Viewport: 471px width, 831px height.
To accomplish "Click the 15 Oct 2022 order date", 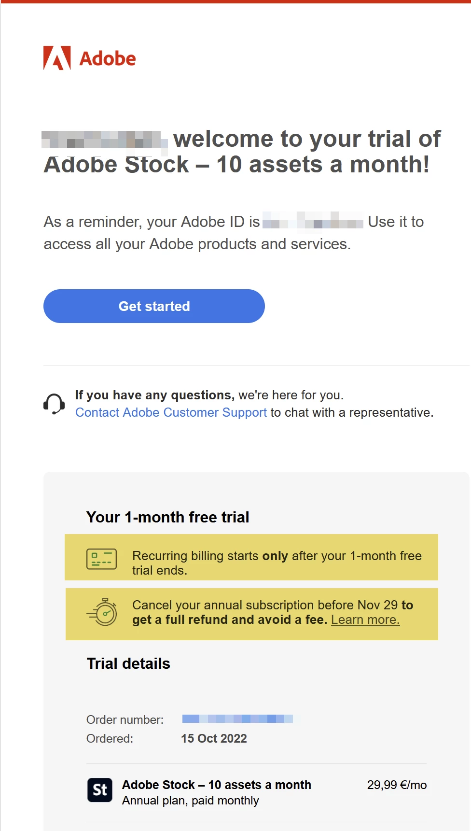I will pyautogui.click(x=214, y=738).
